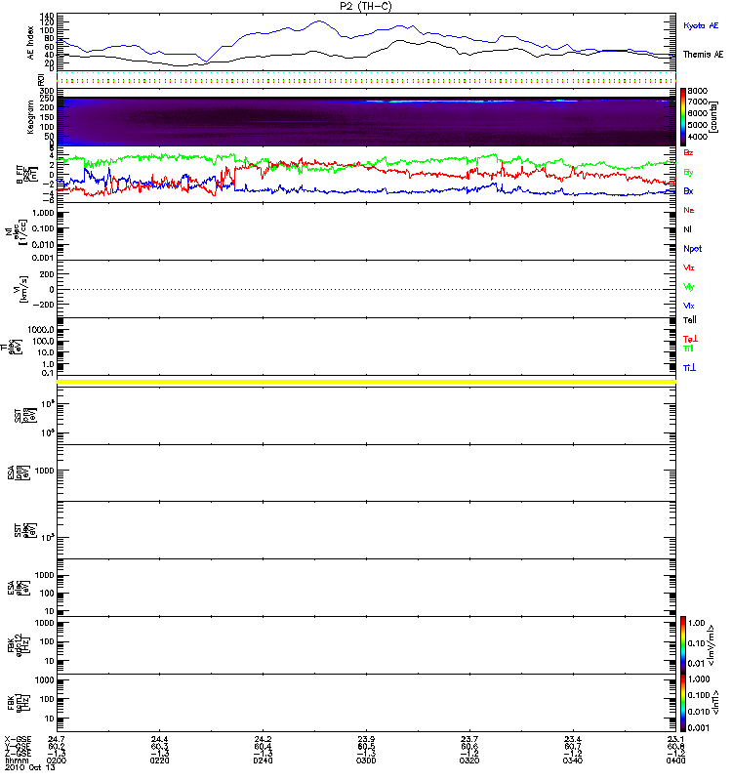This screenshot has width=732, height=781.
Task: Click the 'FBK edc12 [Hz]' axis label
Action: 19,644
